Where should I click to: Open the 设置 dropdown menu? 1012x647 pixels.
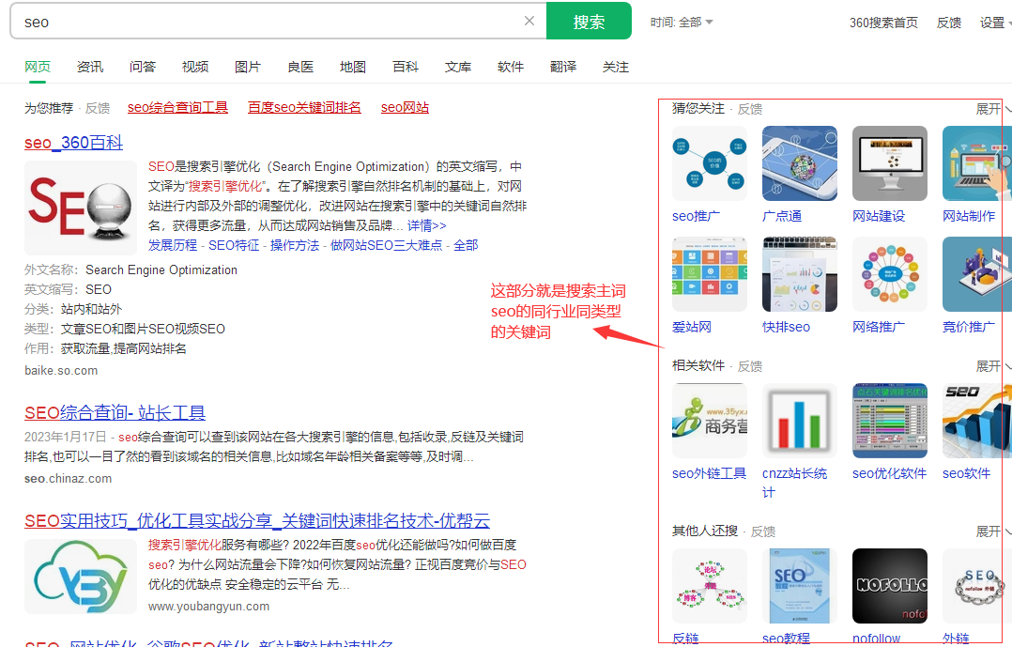click(x=994, y=23)
